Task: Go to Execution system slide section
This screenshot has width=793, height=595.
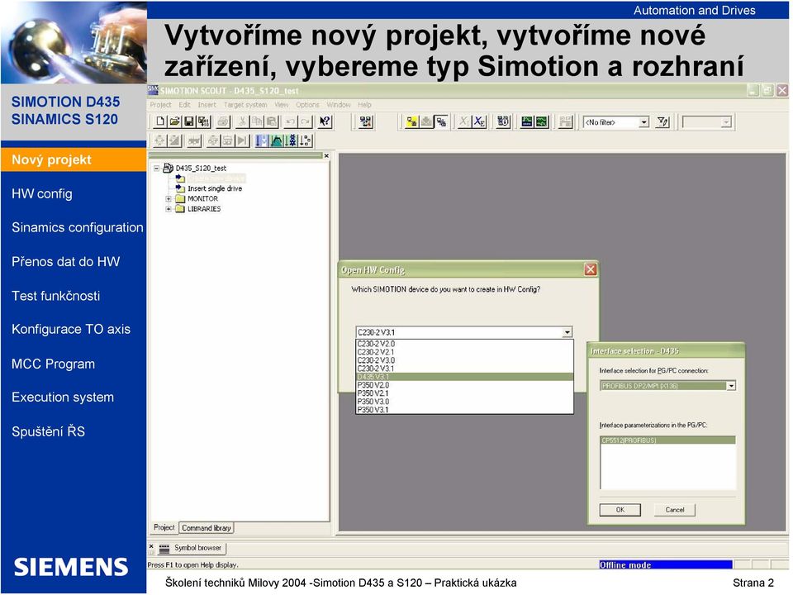Action: 63,397
